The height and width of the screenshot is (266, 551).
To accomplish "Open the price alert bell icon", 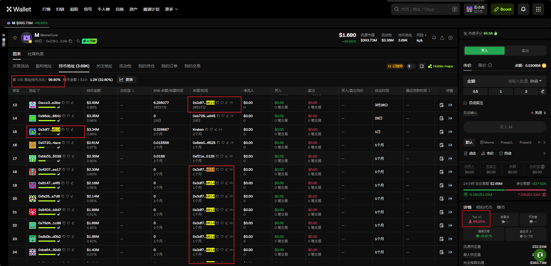I will [434, 38].
